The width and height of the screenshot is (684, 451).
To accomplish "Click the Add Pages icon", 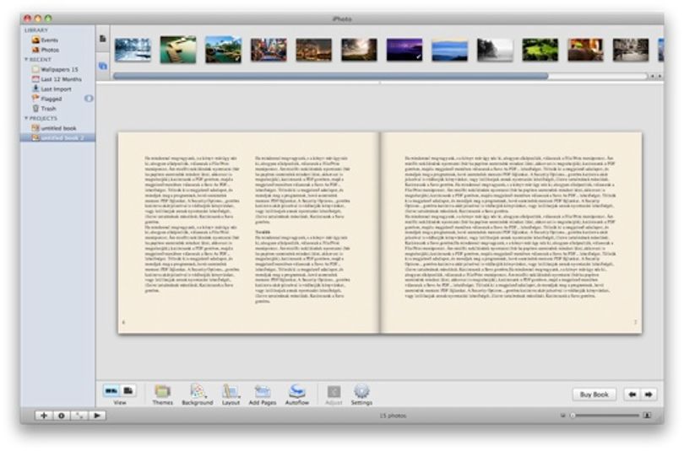I will [262, 391].
